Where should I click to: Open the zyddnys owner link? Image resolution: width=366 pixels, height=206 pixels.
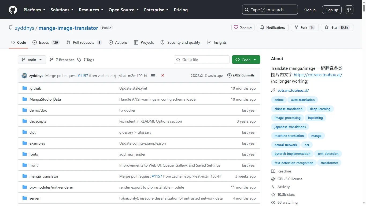point(25,28)
